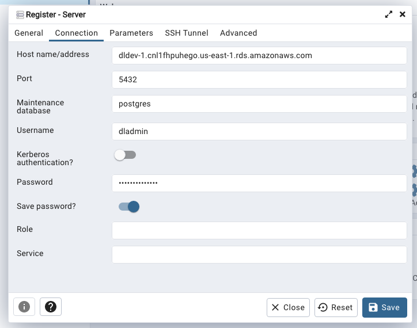This screenshot has width=417, height=328.
Task: Click into the Port field
Action: [x=259, y=80]
